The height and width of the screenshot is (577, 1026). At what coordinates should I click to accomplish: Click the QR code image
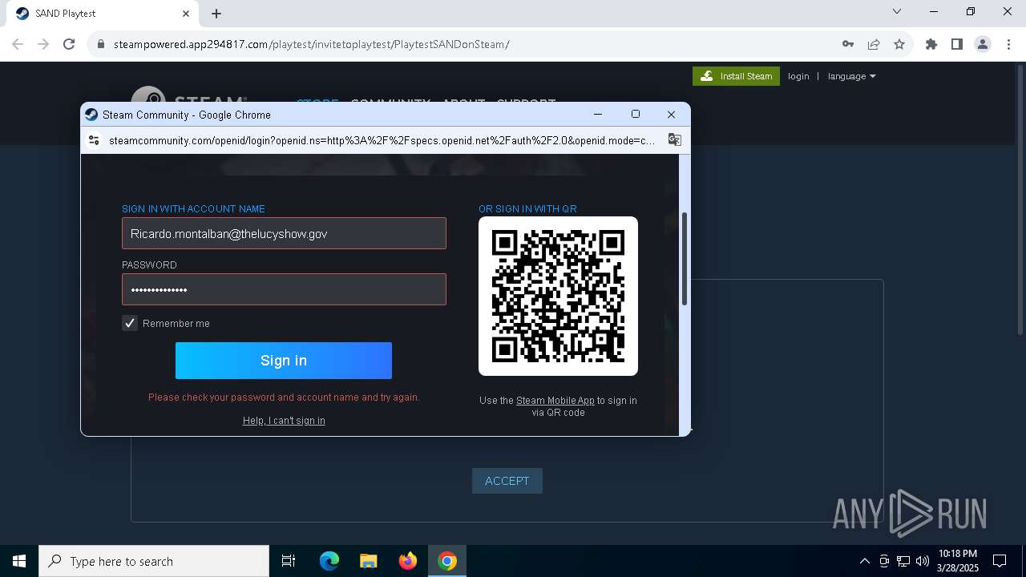(558, 296)
